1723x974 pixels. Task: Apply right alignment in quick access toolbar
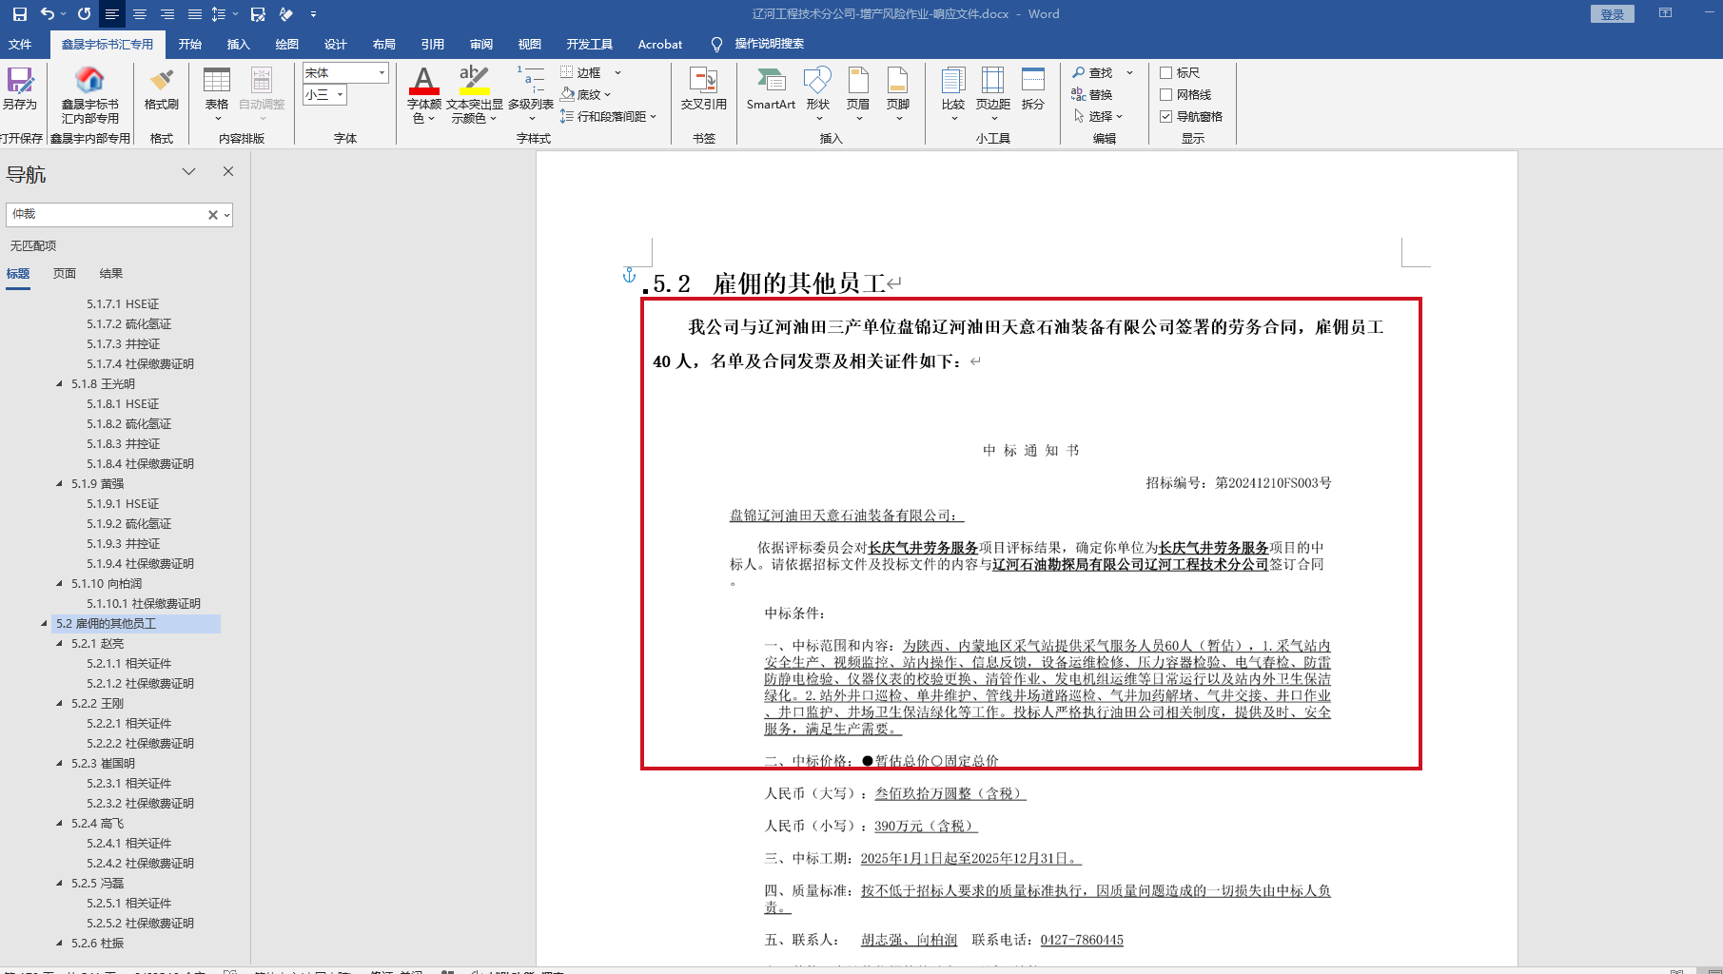167,14
